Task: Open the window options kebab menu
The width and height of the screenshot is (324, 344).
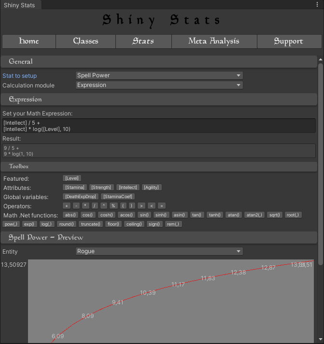Action: [x=318, y=5]
